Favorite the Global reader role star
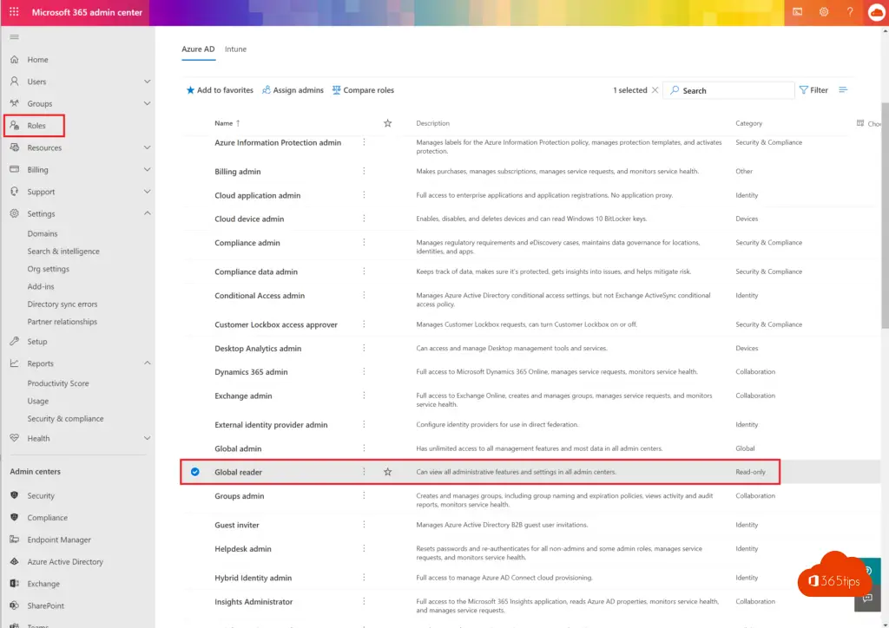889x628 pixels. (388, 472)
